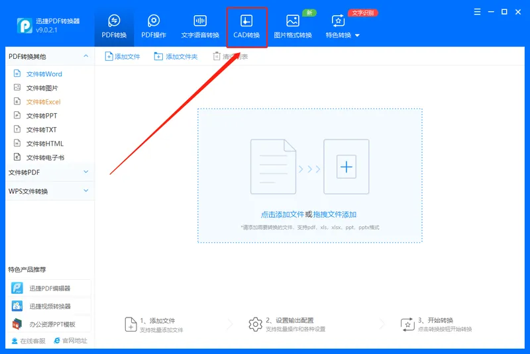Click the 文件转HTML file icon

(17, 143)
